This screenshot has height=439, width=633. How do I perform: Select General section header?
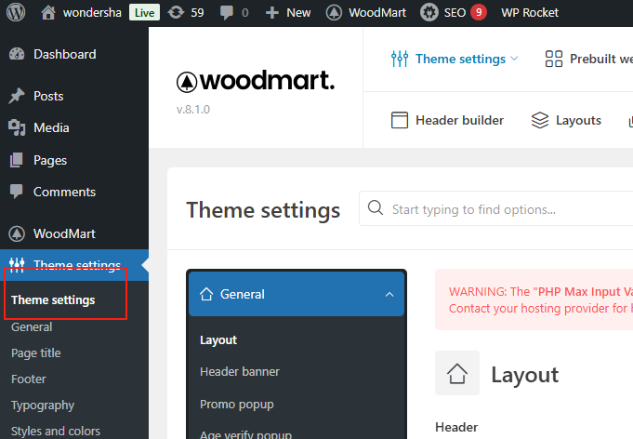pos(297,294)
